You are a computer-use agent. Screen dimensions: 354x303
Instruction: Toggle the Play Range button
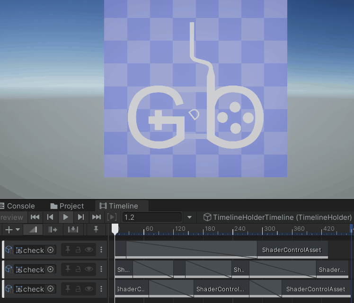point(112,217)
